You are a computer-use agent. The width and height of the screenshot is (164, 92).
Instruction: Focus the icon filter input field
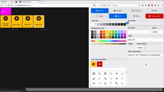coord(109,69)
